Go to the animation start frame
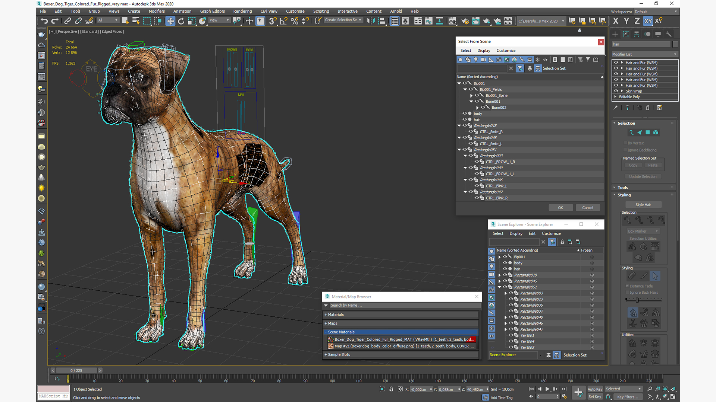Viewport: 716px width, 402px height. coord(531,389)
